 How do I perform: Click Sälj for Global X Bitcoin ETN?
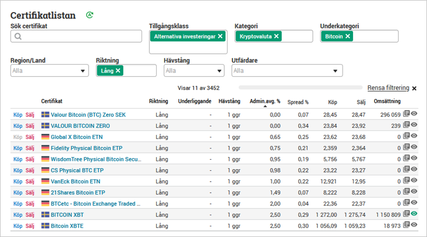[30, 137]
